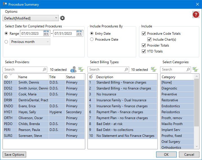Disable the YTD Totals checkbox
The width and height of the screenshot is (202, 160).
144,51
